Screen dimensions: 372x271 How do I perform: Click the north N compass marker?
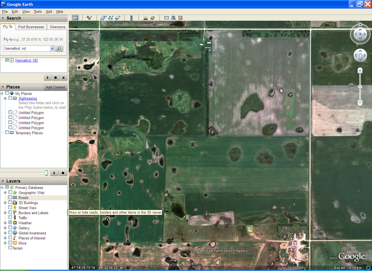coord(360,24)
